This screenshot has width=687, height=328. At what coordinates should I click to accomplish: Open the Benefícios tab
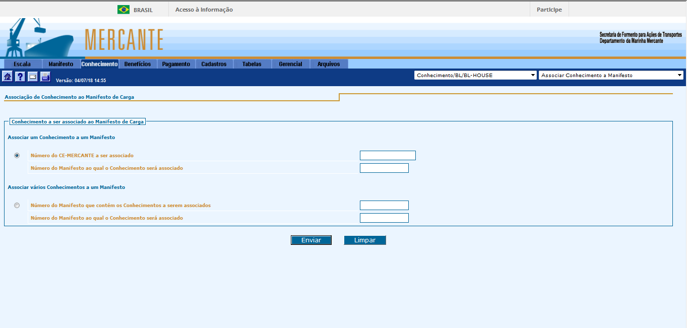[138, 64]
